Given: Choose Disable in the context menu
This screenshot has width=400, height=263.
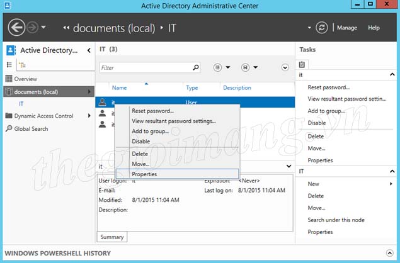Looking at the screenshot, I should tap(177, 141).
